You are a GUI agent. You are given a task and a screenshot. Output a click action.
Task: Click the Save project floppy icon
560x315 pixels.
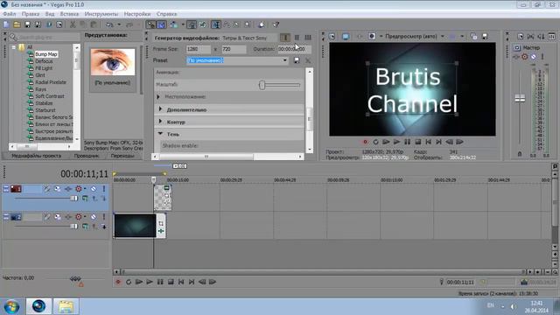coord(27,24)
